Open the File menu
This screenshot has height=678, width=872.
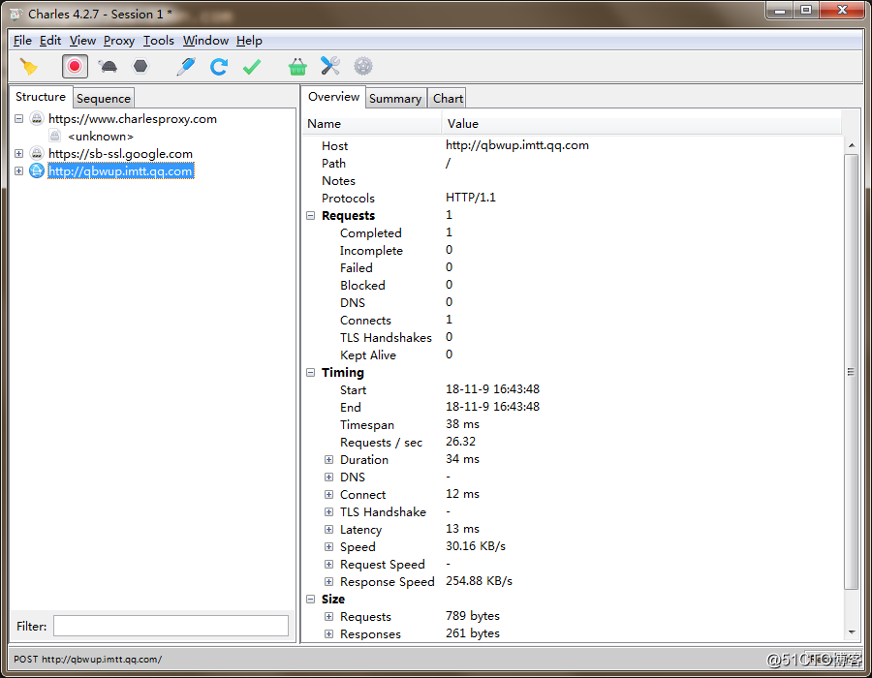(x=22, y=41)
